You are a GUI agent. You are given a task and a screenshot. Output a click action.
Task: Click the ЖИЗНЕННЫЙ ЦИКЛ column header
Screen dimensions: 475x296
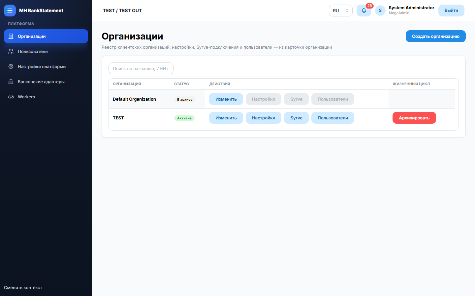coord(411,84)
